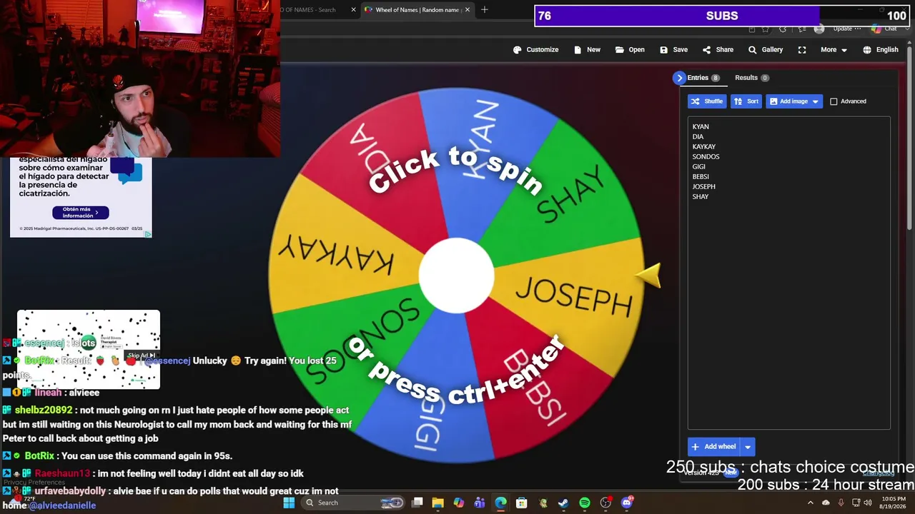Open Task View from the taskbar

[x=417, y=503]
